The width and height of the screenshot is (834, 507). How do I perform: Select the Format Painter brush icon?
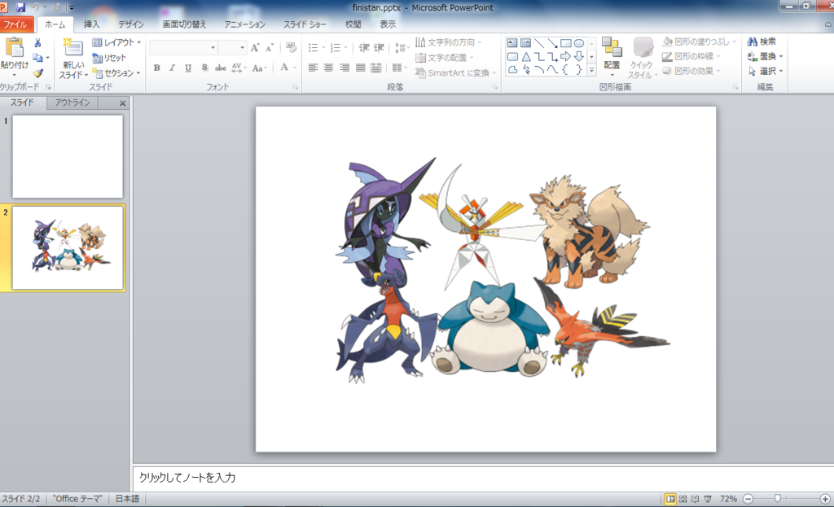(37, 72)
